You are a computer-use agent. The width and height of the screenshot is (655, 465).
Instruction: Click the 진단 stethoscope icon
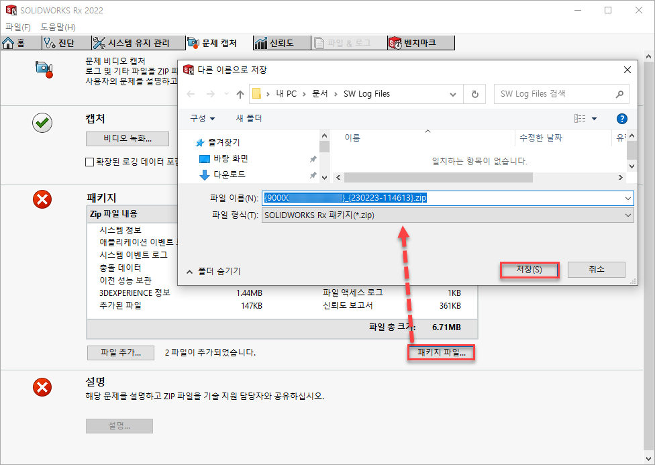pyautogui.click(x=50, y=43)
